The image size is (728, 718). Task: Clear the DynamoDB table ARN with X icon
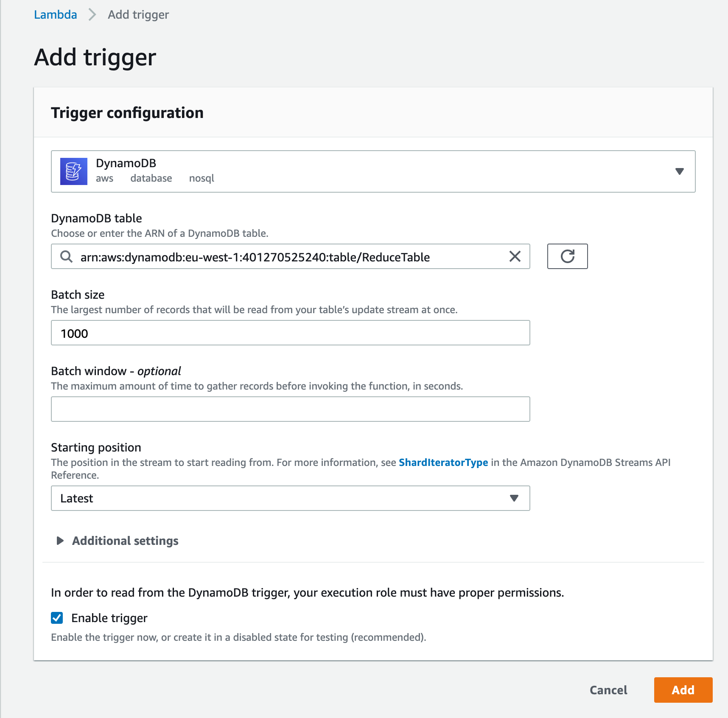click(x=515, y=256)
